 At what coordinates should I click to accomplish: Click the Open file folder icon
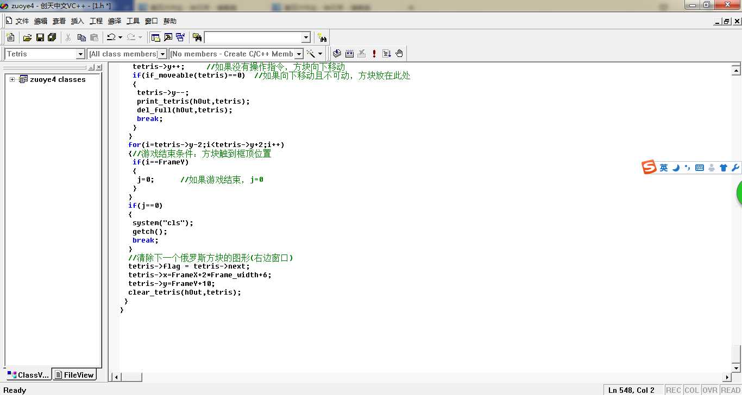pos(27,37)
